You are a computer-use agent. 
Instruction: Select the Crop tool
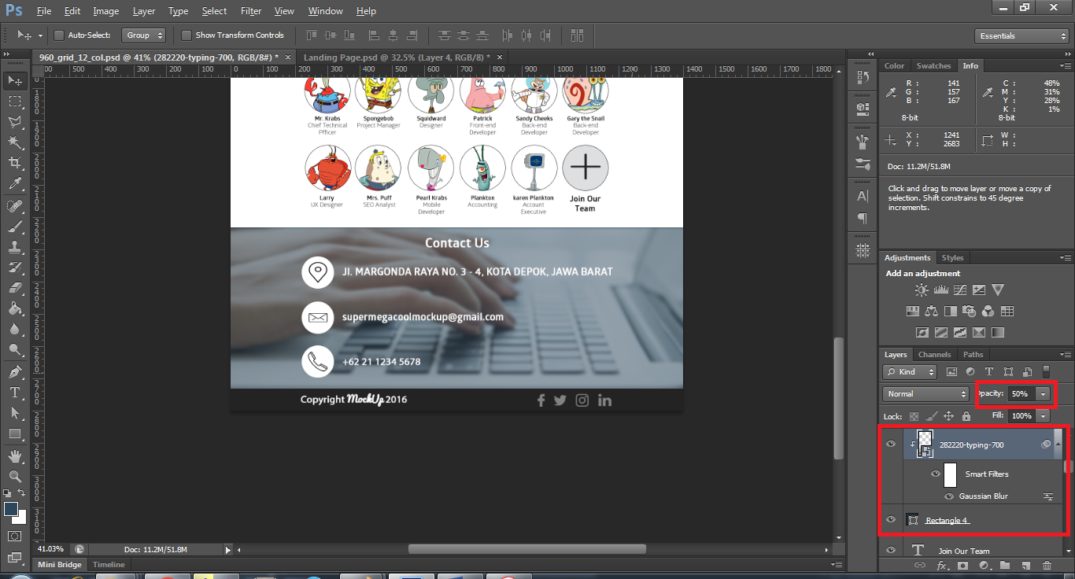pyautogui.click(x=14, y=163)
